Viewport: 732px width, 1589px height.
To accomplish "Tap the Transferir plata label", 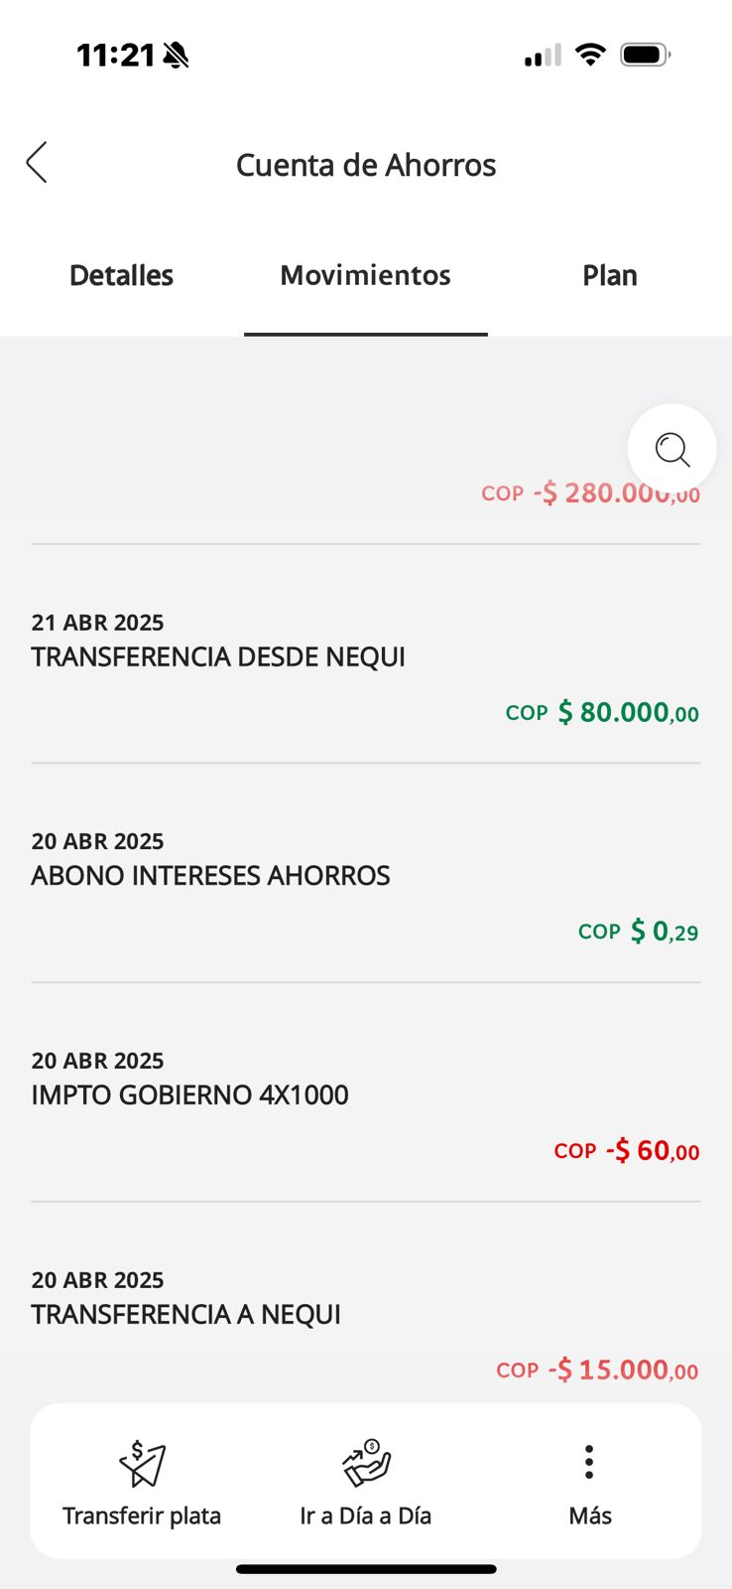I will tap(142, 1516).
